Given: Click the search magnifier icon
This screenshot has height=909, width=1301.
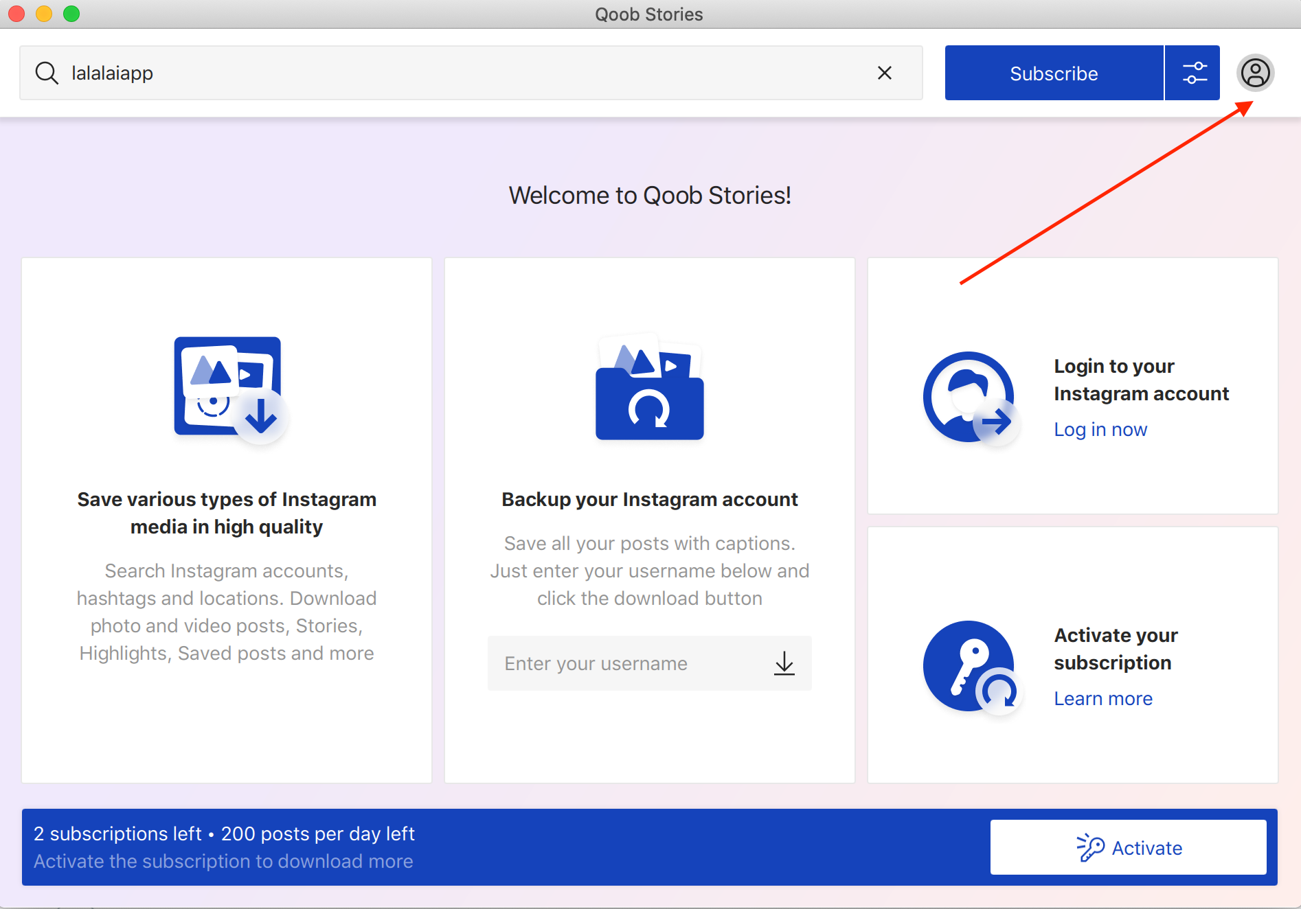Looking at the screenshot, I should pos(47,73).
